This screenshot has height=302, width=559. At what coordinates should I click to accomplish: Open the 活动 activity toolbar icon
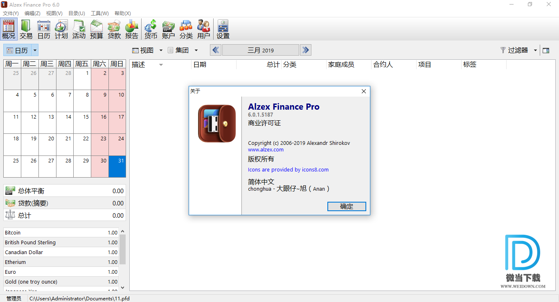[x=79, y=29]
